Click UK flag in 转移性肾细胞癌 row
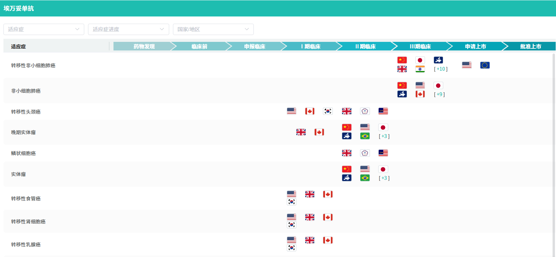 click(x=310, y=217)
